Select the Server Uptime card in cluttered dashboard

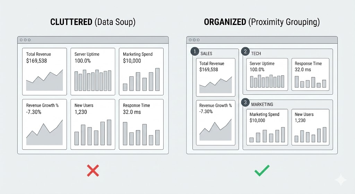(93, 71)
